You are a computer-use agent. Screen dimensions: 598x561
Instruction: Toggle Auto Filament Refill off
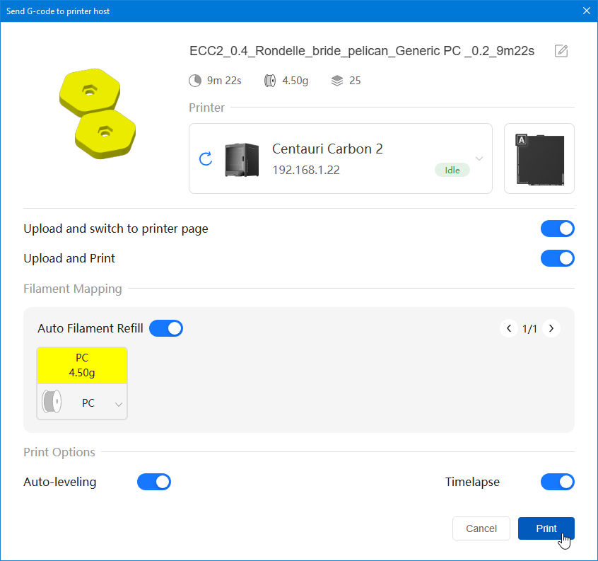coord(166,328)
